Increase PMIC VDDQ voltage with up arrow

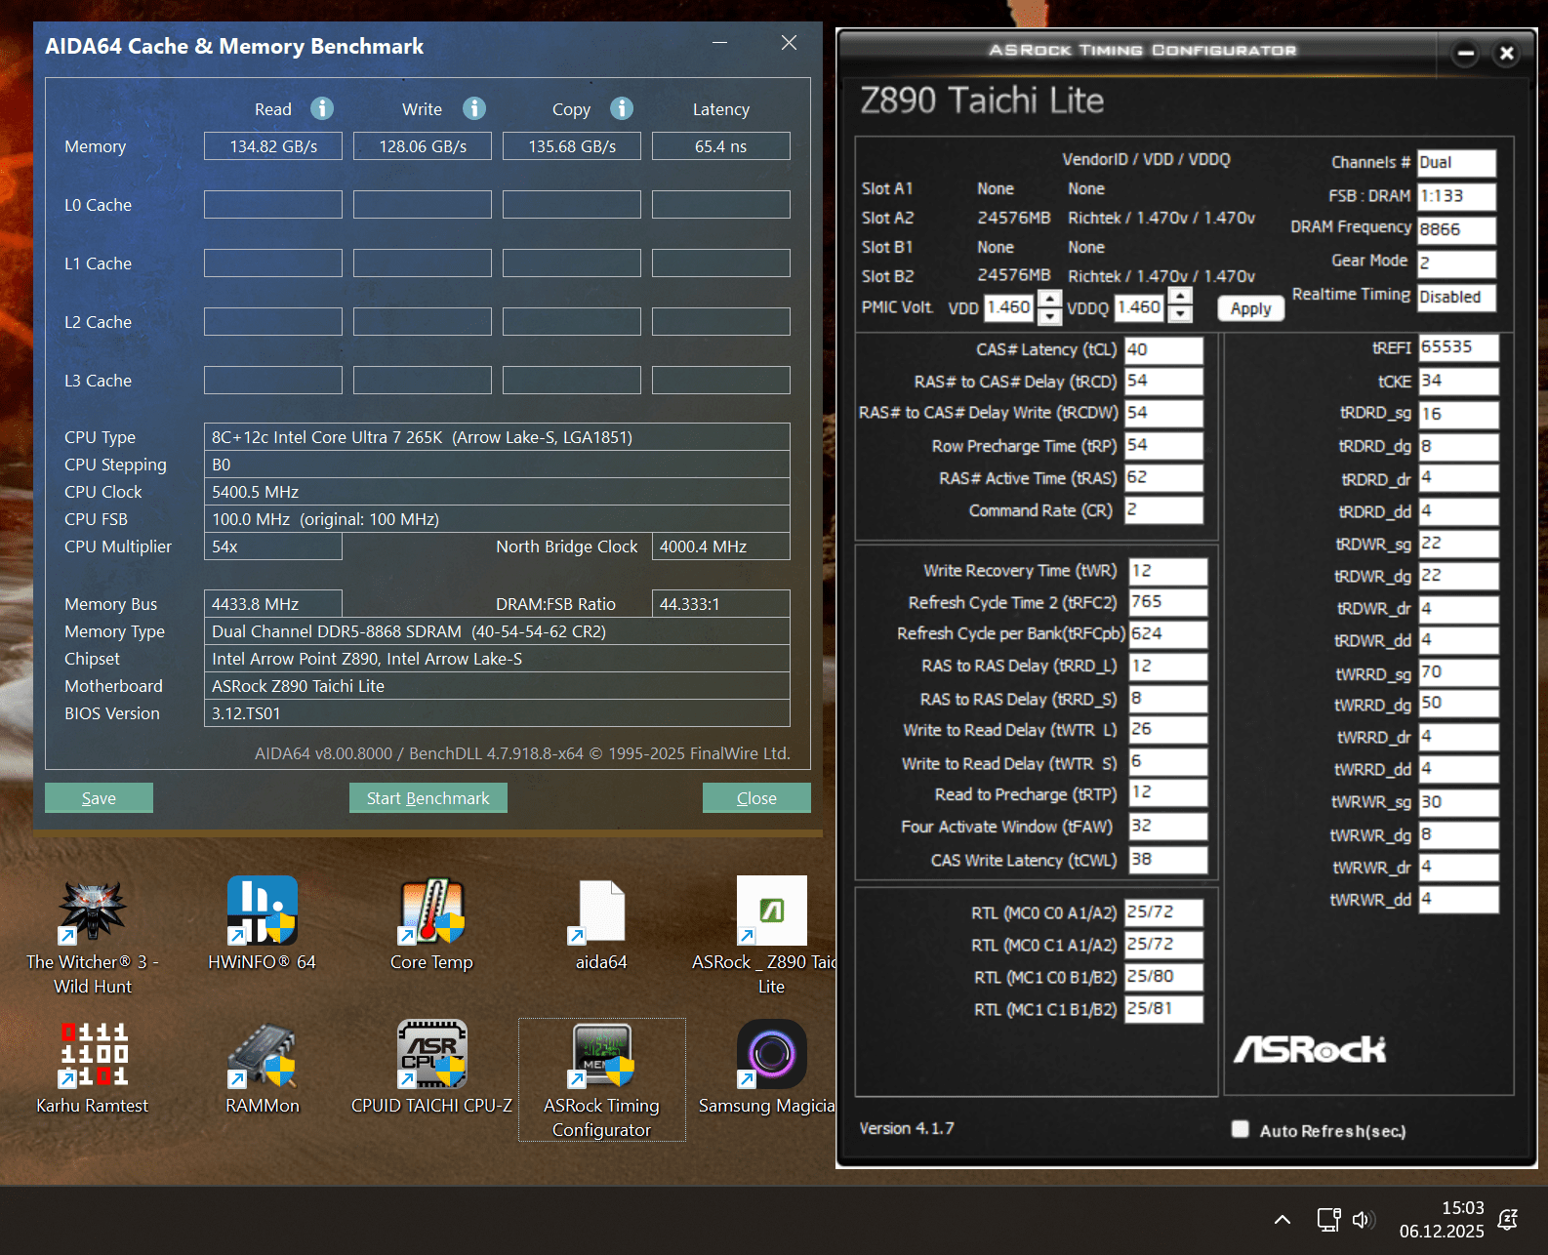[1180, 297]
